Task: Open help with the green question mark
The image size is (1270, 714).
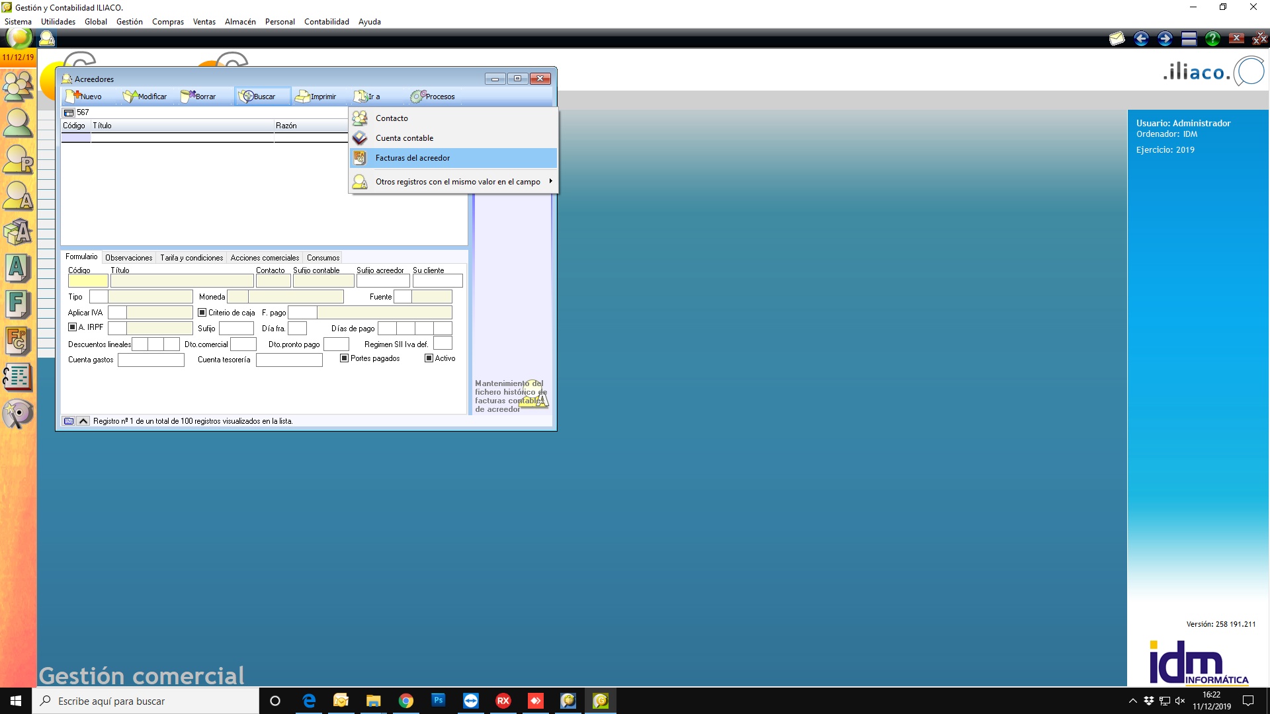Action: pyautogui.click(x=1212, y=39)
